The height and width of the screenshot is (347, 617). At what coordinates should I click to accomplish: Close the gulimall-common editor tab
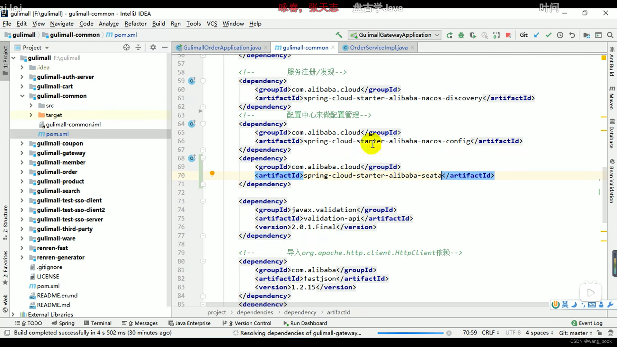click(x=333, y=48)
